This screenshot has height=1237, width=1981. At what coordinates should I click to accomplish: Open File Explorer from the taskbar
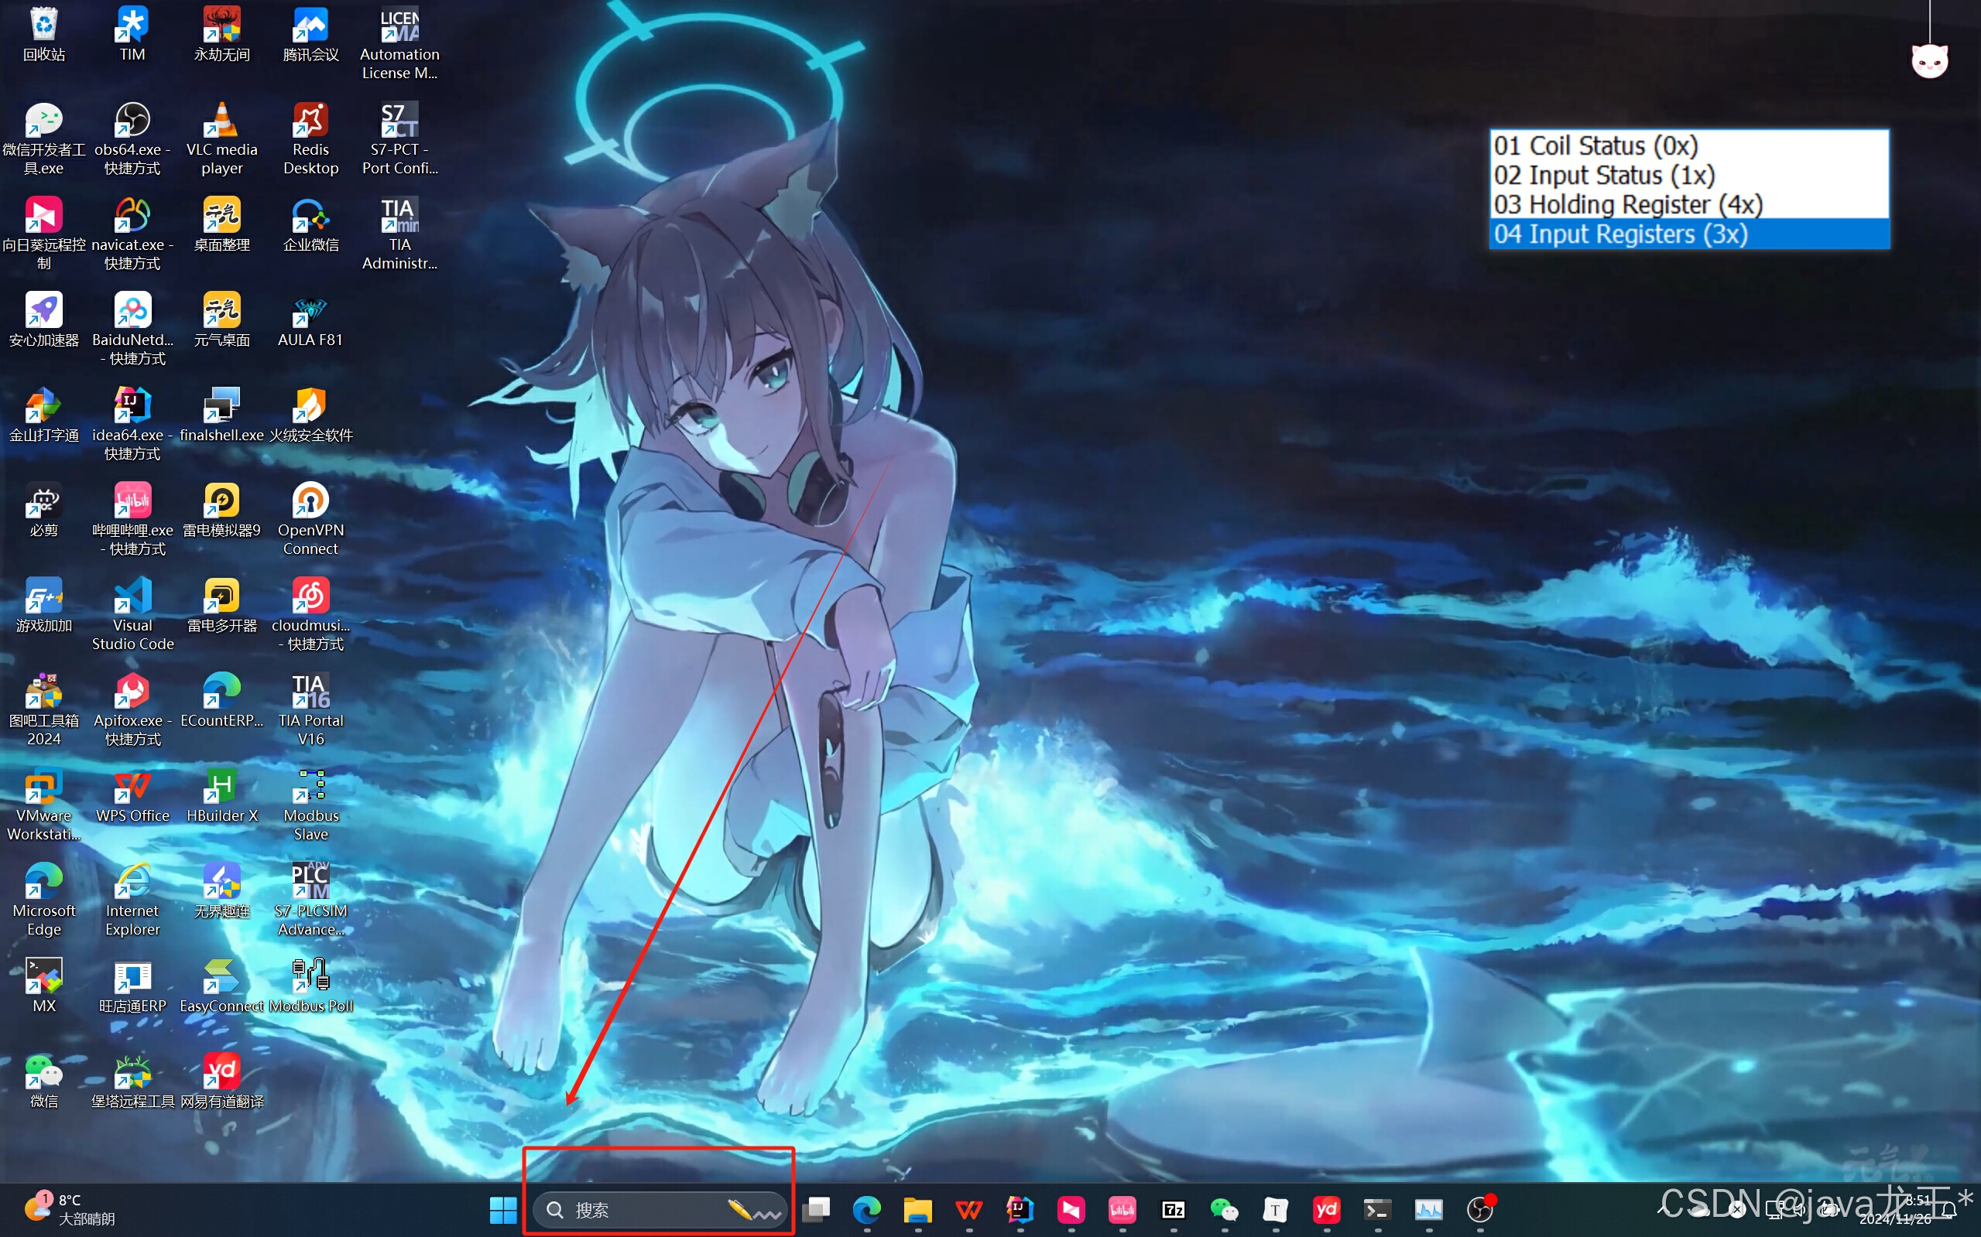pyautogui.click(x=917, y=1209)
